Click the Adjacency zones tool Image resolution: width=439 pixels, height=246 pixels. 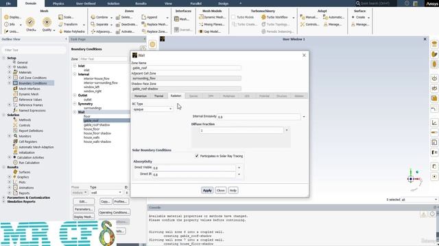click(x=102, y=31)
